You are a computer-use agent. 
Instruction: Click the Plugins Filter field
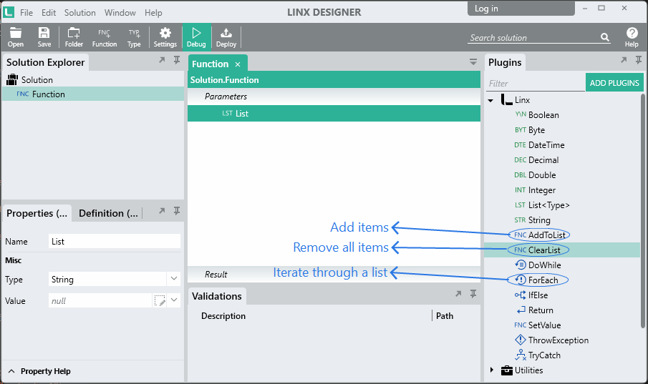(x=536, y=83)
